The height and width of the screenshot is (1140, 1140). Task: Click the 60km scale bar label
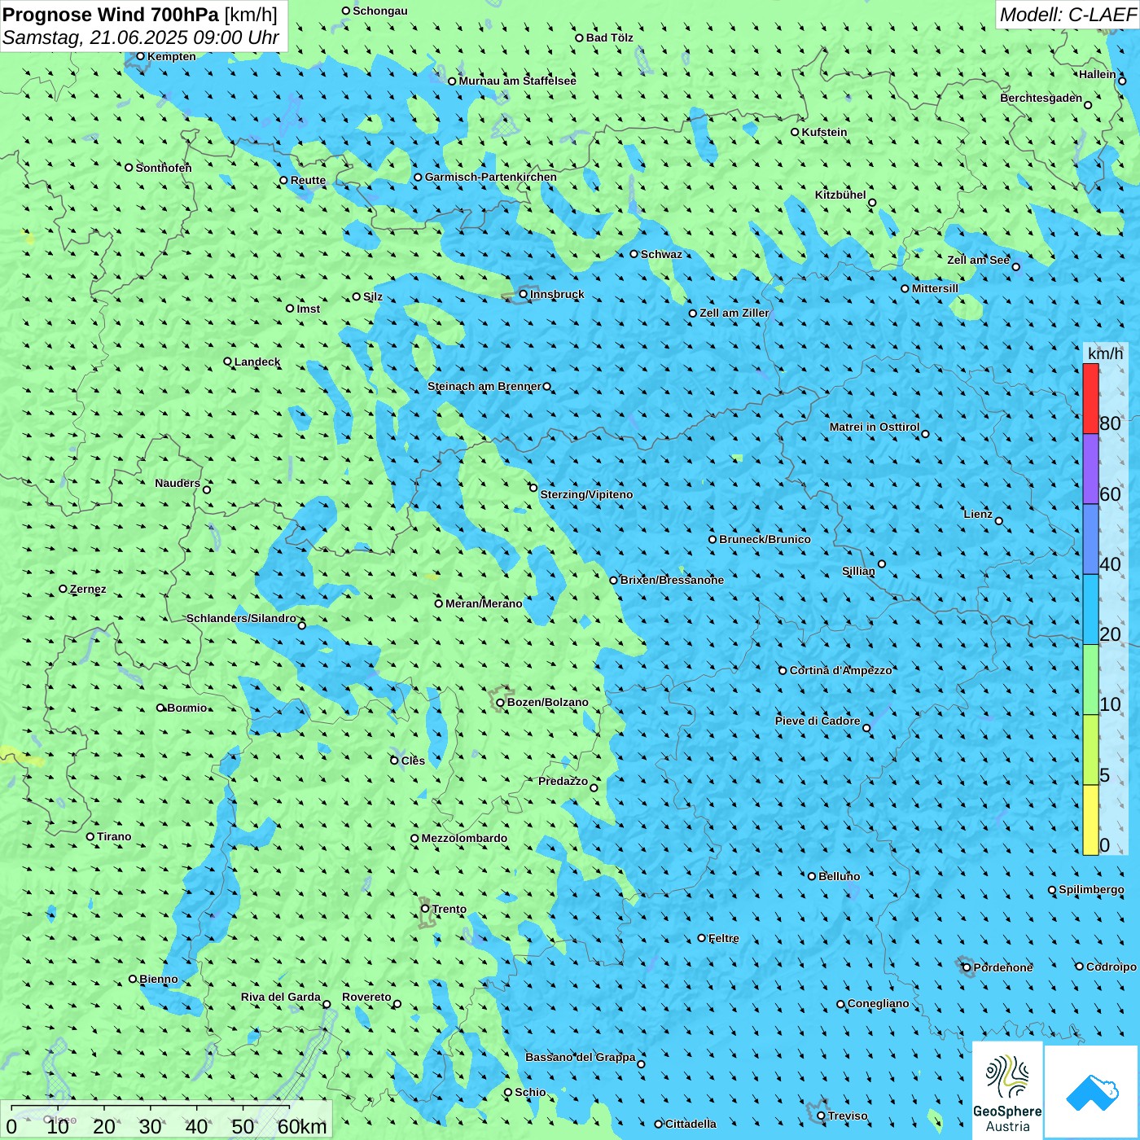301,1126
